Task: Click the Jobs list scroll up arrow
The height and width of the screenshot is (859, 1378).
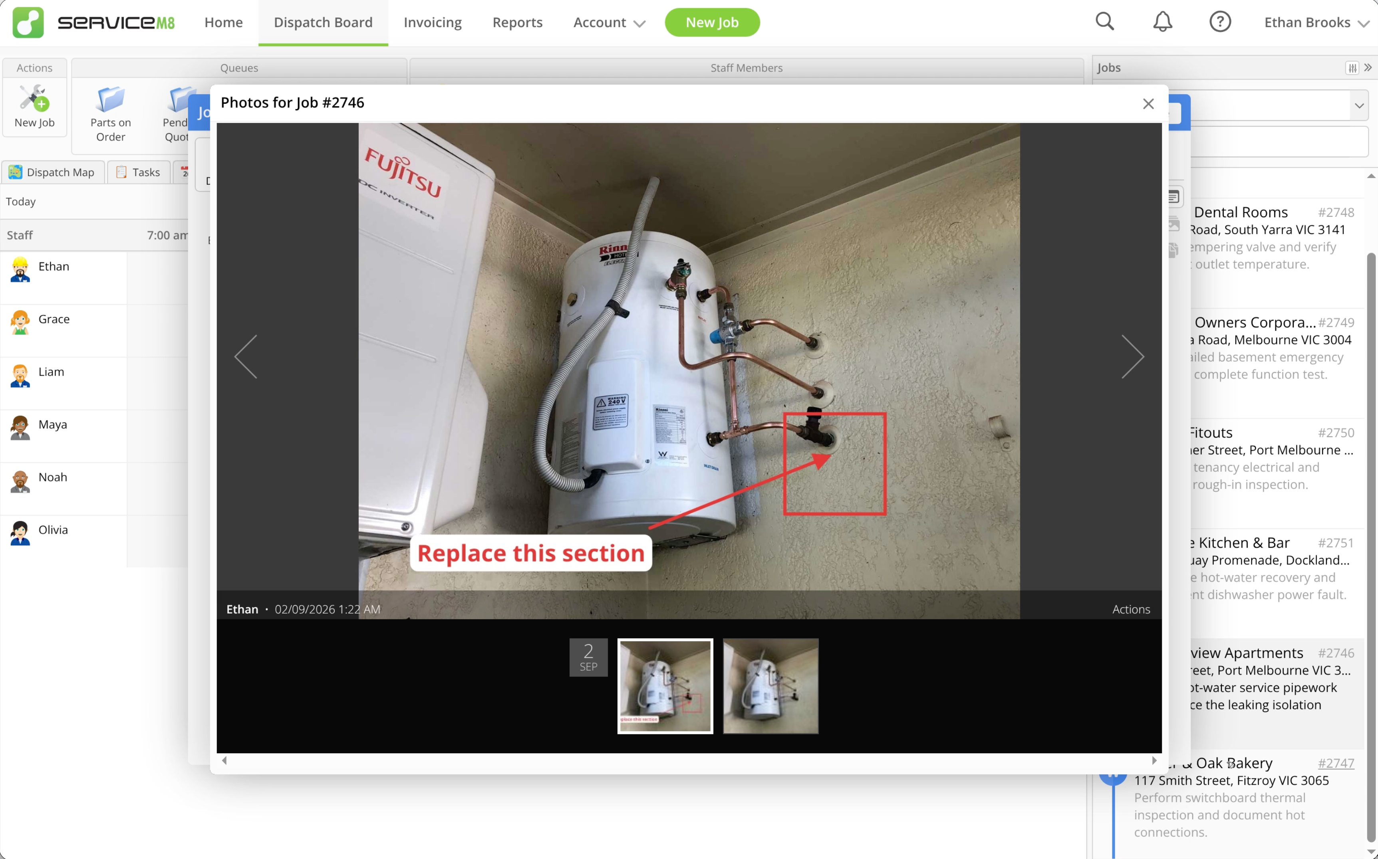Action: tap(1371, 176)
